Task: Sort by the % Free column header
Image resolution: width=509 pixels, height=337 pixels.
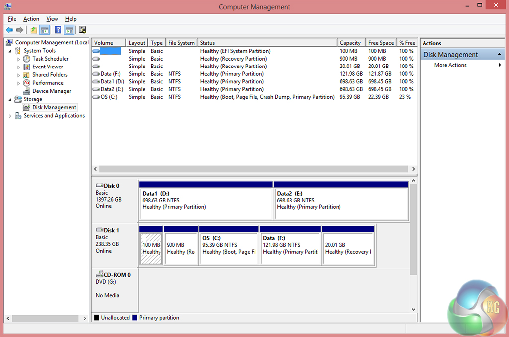Action: click(x=407, y=43)
